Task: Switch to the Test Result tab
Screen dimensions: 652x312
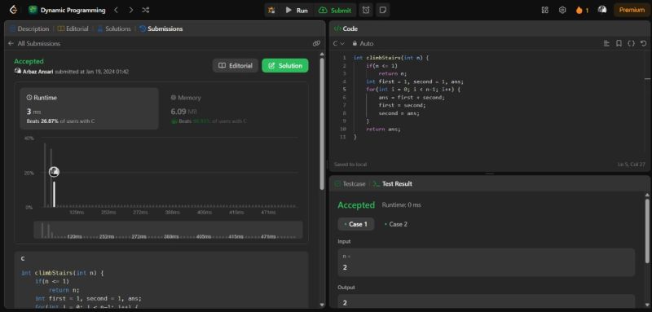Action: 393,183
